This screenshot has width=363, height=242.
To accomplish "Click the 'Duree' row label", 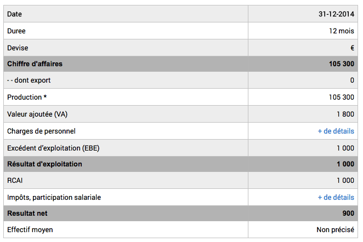I will coord(16,31).
